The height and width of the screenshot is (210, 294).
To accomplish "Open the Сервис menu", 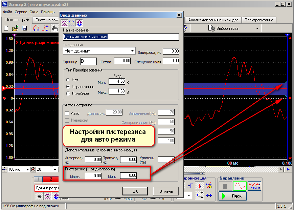I will 21,12.
